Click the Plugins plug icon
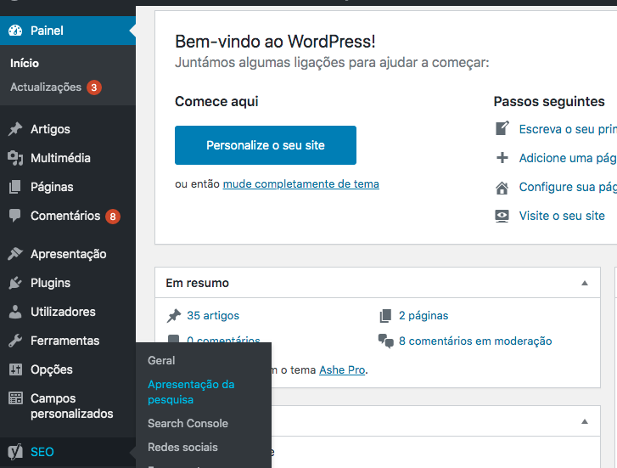This screenshot has width=617, height=468. pos(15,283)
